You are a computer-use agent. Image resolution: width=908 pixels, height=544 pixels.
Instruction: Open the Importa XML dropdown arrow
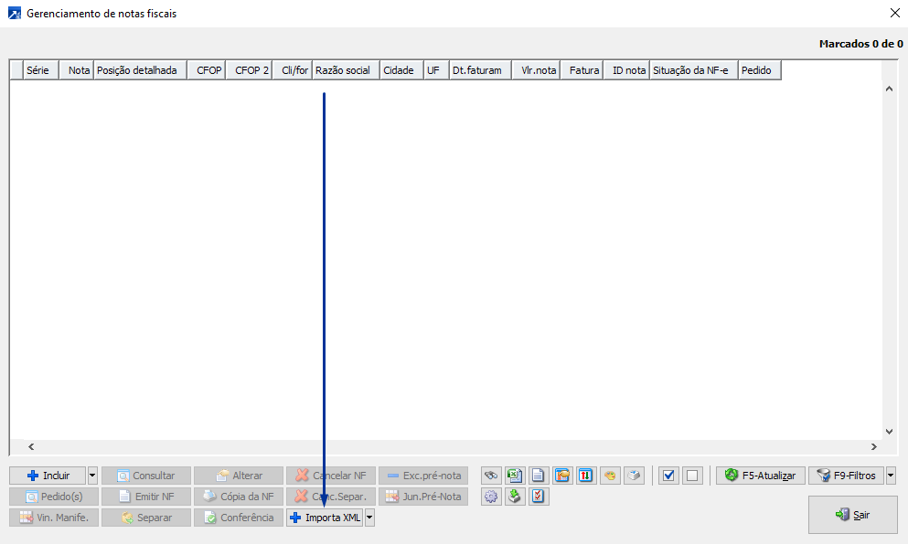click(x=369, y=518)
